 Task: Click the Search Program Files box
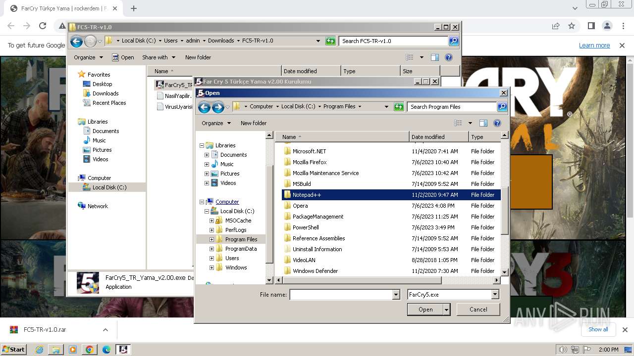click(x=452, y=107)
